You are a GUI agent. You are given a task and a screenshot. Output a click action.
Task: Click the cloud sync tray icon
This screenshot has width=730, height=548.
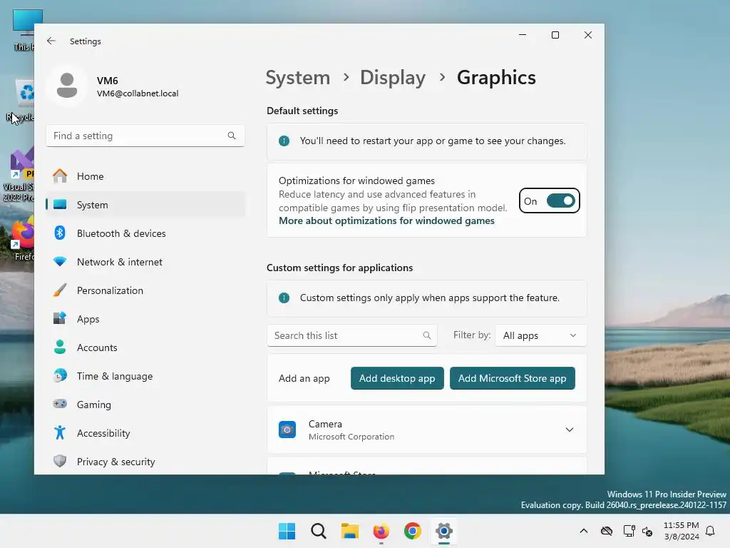(606, 531)
